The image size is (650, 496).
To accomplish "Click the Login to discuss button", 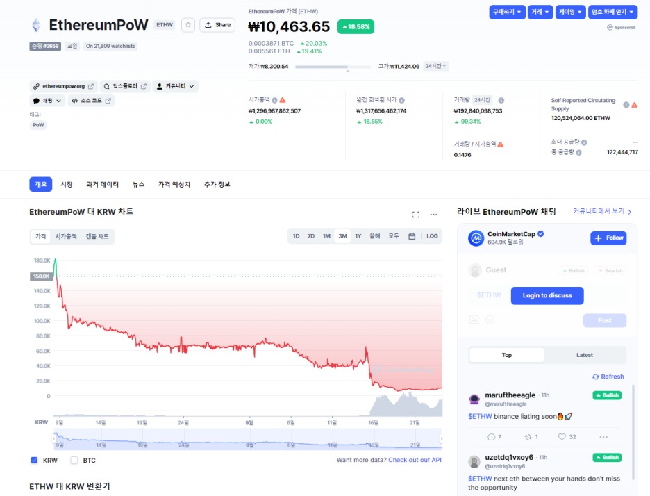I will pyautogui.click(x=547, y=296).
